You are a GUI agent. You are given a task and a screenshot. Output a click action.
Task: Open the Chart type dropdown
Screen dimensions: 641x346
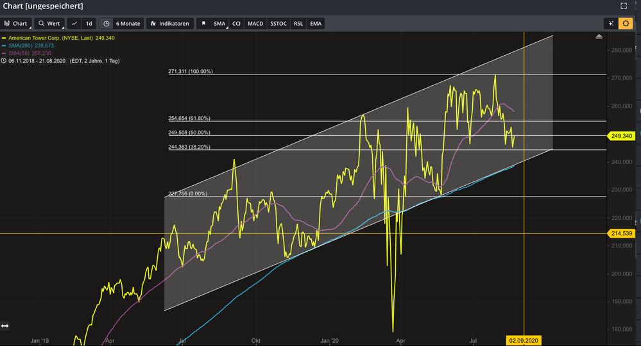tap(16, 24)
